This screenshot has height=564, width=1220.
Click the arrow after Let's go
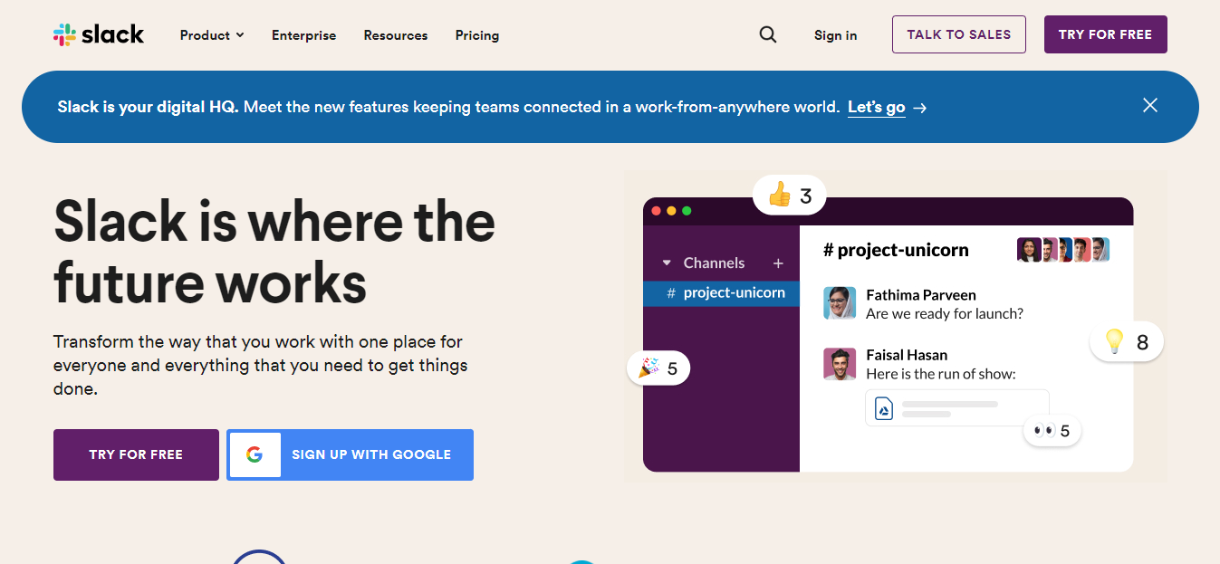coord(920,108)
